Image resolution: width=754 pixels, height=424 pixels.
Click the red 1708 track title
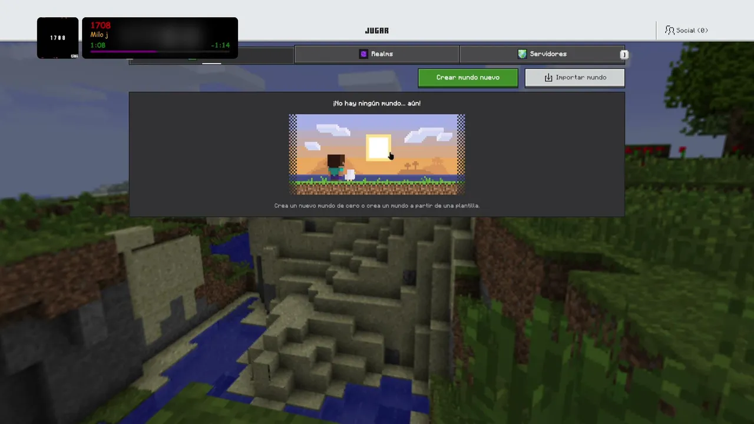tap(100, 25)
